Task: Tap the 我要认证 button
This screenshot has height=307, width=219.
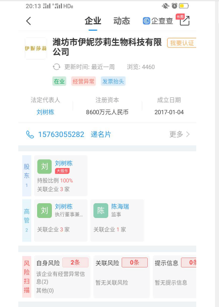Action: [x=181, y=43]
